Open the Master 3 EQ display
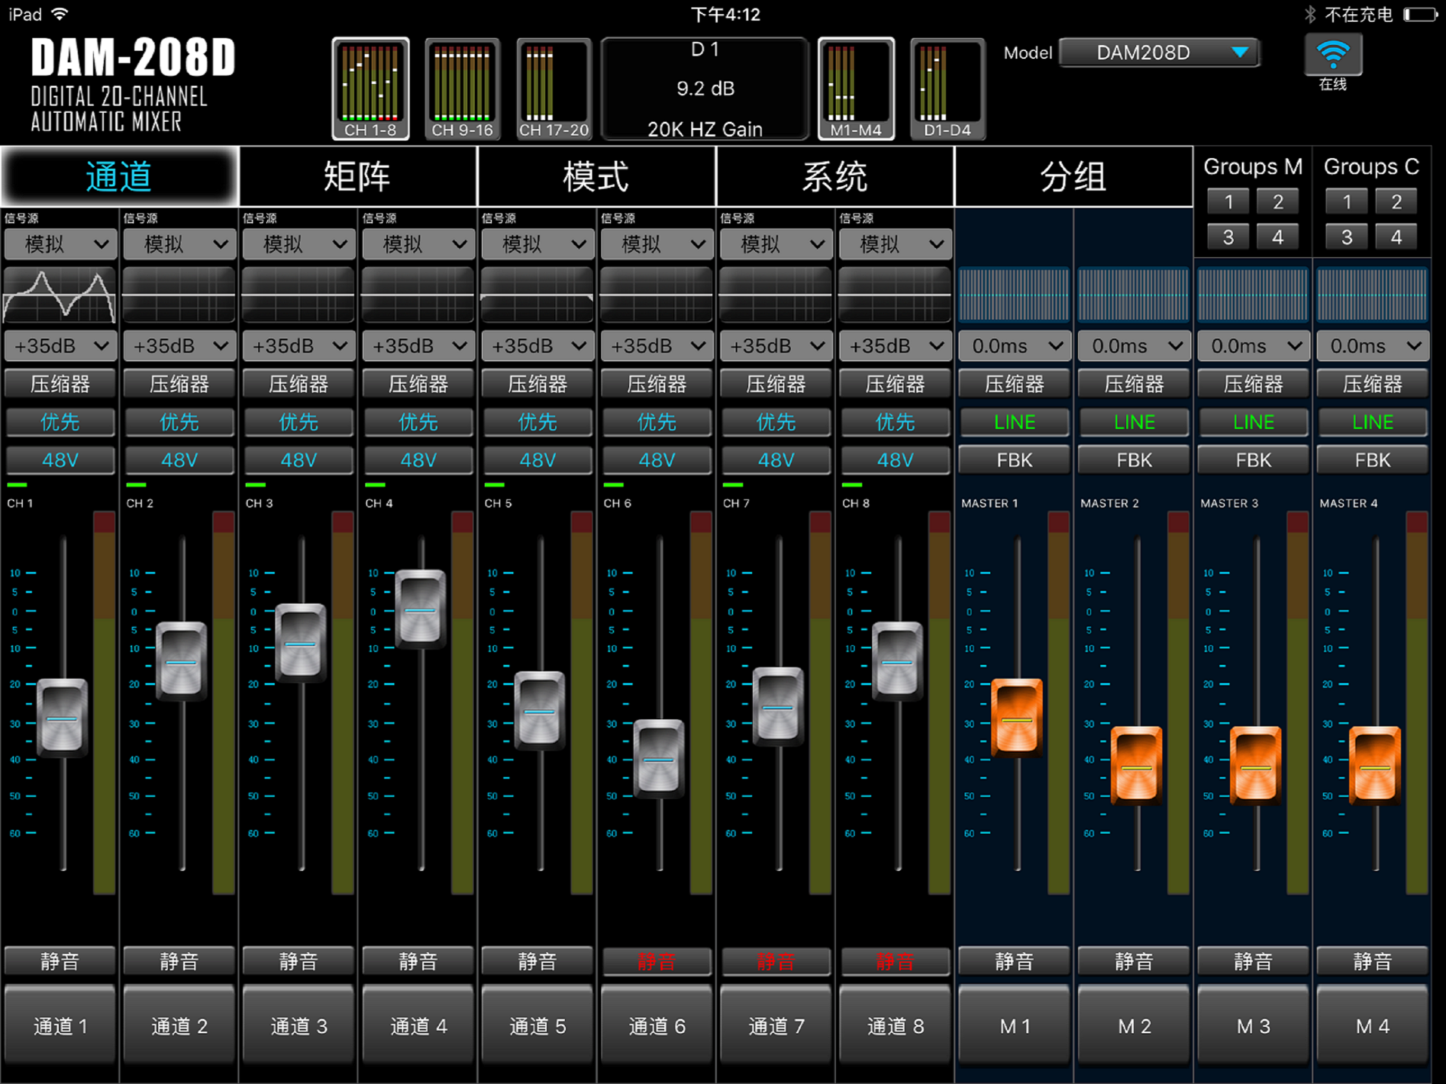Viewport: 1446px width, 1084px height. pyautogui.click(x=1253, y=295)
